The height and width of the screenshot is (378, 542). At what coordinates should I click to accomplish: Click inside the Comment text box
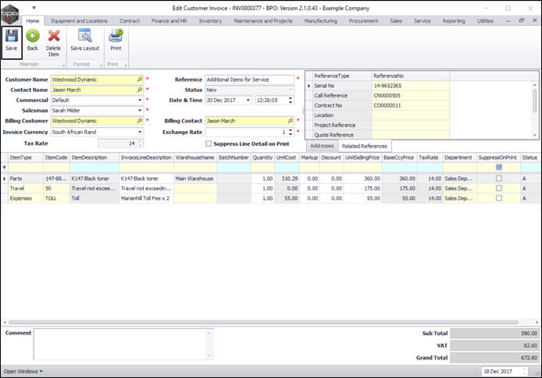[123, 345]
